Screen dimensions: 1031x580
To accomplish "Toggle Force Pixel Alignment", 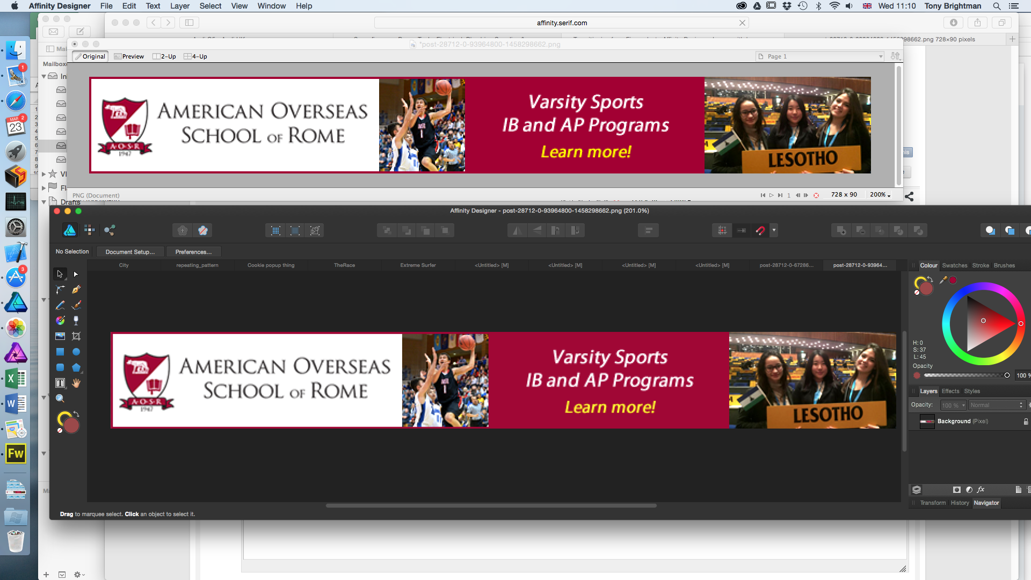I will (722, 230).
